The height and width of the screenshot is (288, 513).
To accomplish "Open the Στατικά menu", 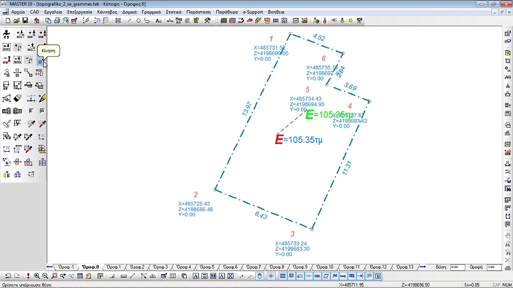I will [173, 12].
